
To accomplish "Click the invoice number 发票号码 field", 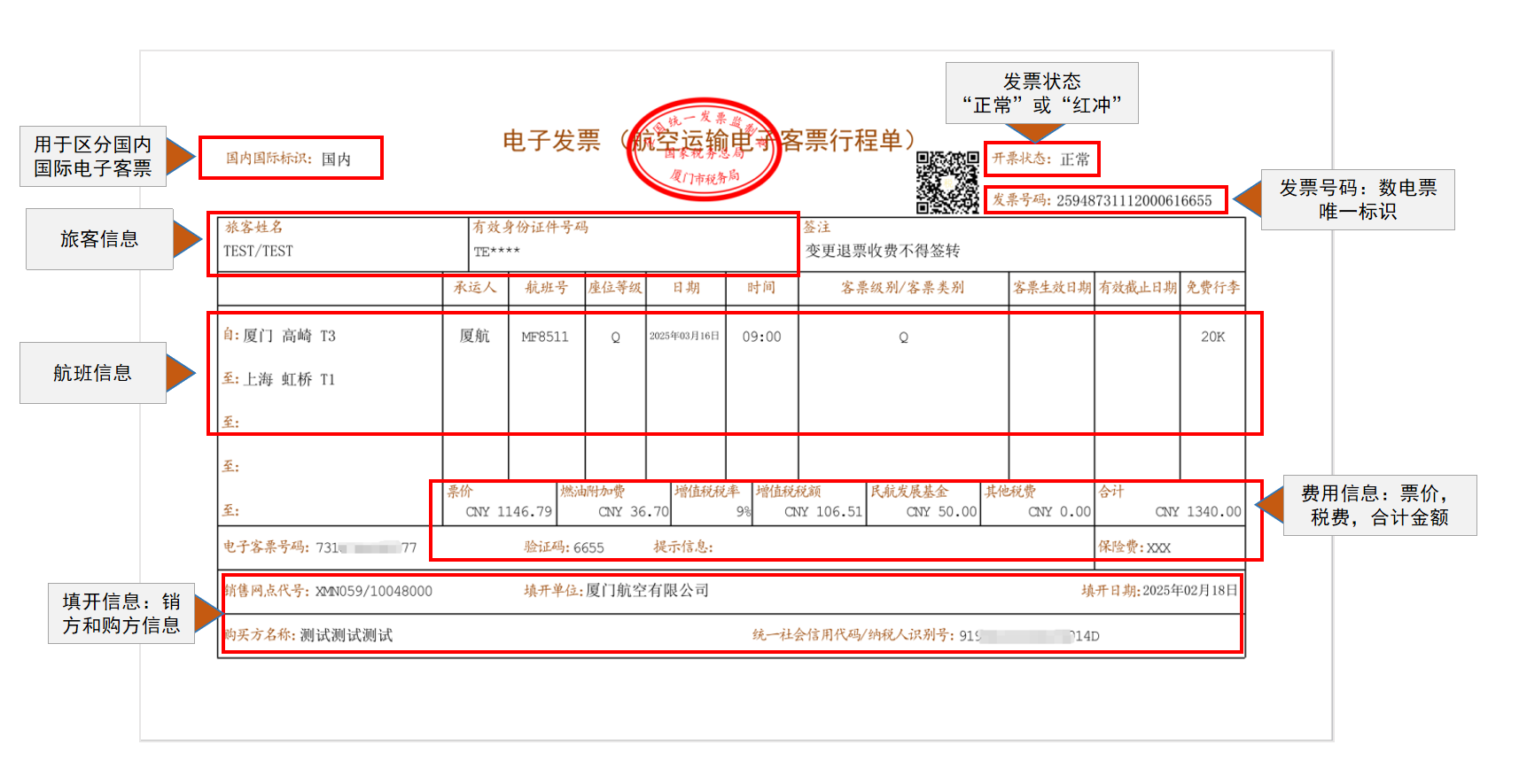I will 1106,200.
